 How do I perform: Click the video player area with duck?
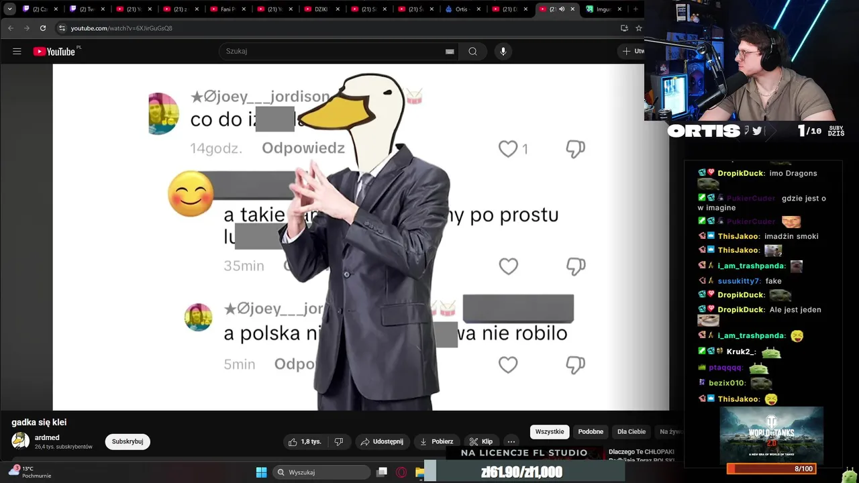pos(361,237)
